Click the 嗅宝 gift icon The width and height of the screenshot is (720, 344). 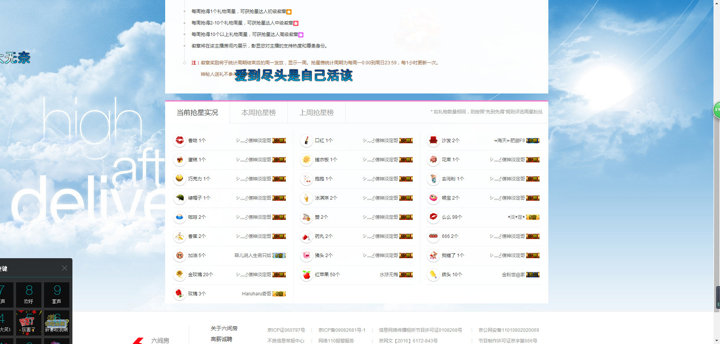pos(433,198)
